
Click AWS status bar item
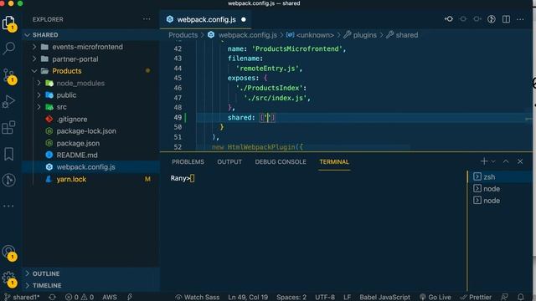(x=110, y=297)
